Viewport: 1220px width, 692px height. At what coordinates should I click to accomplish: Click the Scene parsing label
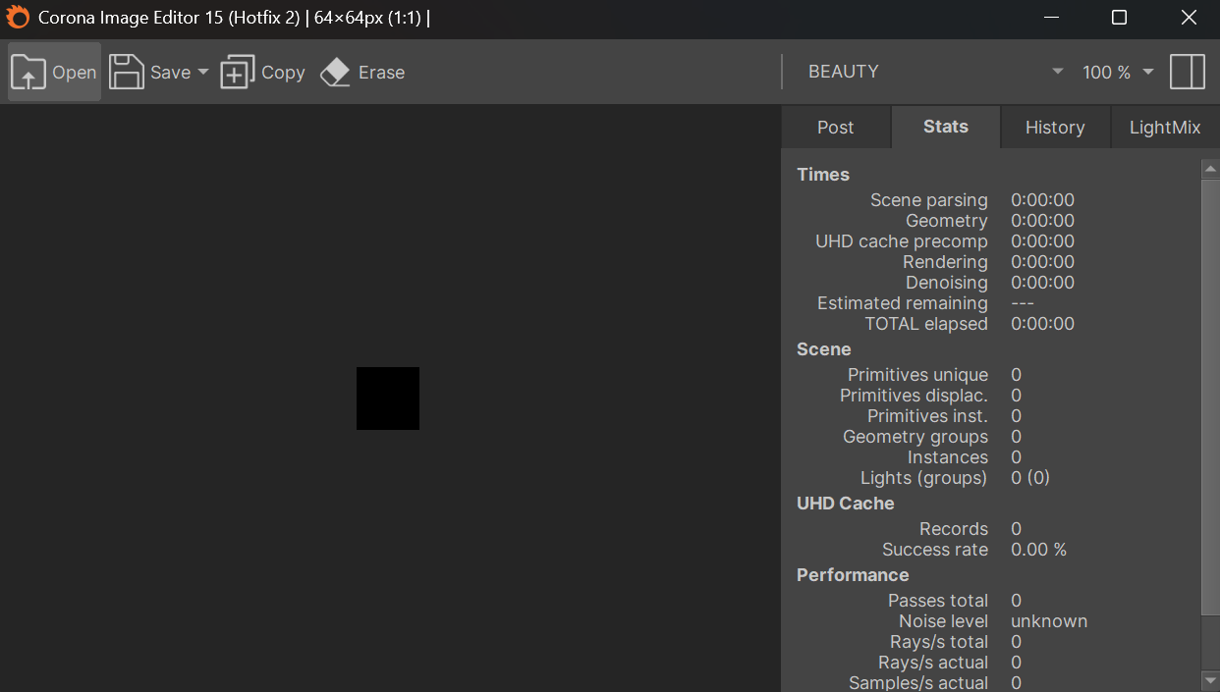929,200
